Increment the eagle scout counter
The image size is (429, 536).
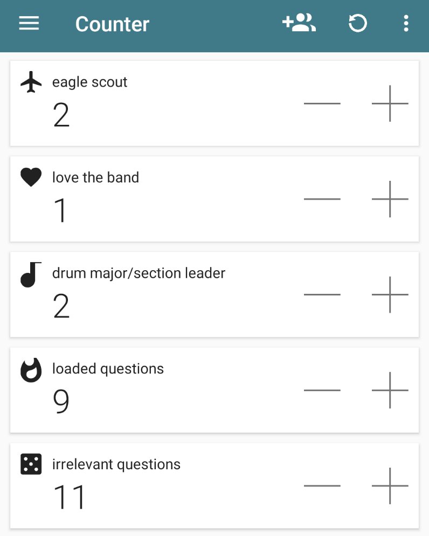click(x=390, y=103)
